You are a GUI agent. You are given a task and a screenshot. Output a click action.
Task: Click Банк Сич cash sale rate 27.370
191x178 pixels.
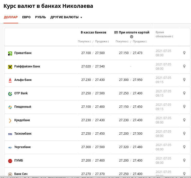(100, 174)
